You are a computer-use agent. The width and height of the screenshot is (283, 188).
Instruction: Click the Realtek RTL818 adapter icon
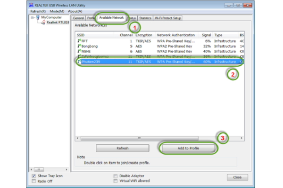[x=43, y=23]
